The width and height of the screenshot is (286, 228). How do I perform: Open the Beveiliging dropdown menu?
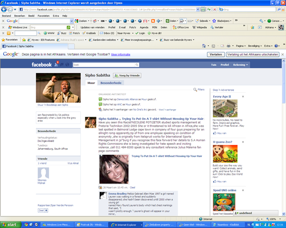tap(255, 46)
